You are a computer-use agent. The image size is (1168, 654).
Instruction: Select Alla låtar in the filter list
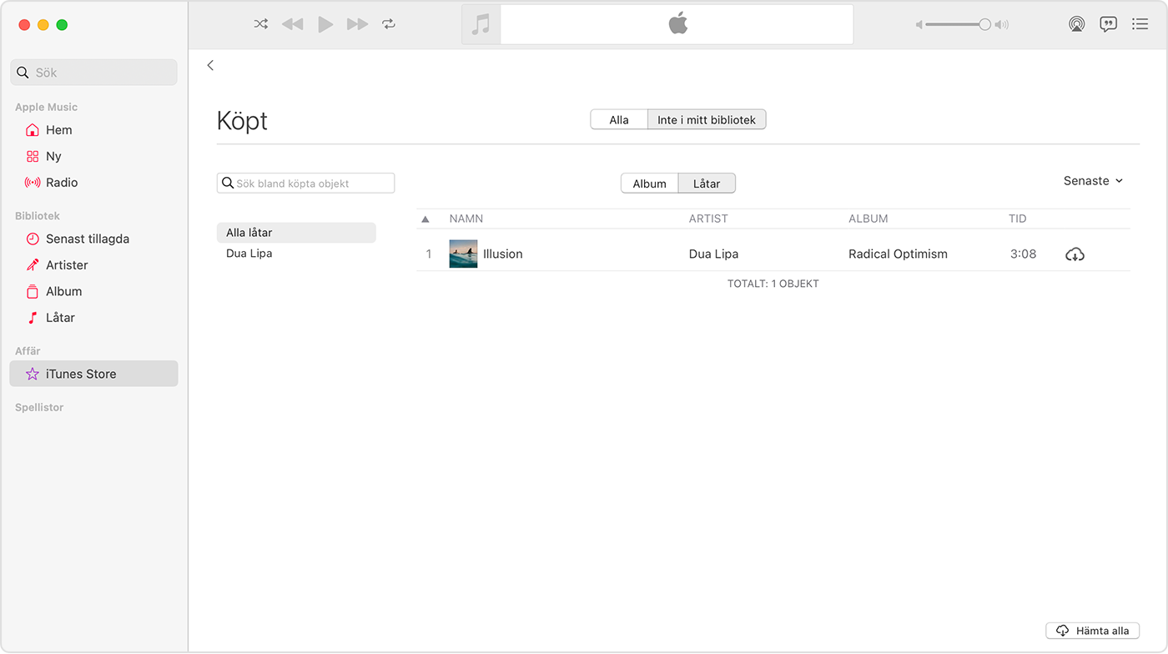pyautogui.click(x=296, y=233)
